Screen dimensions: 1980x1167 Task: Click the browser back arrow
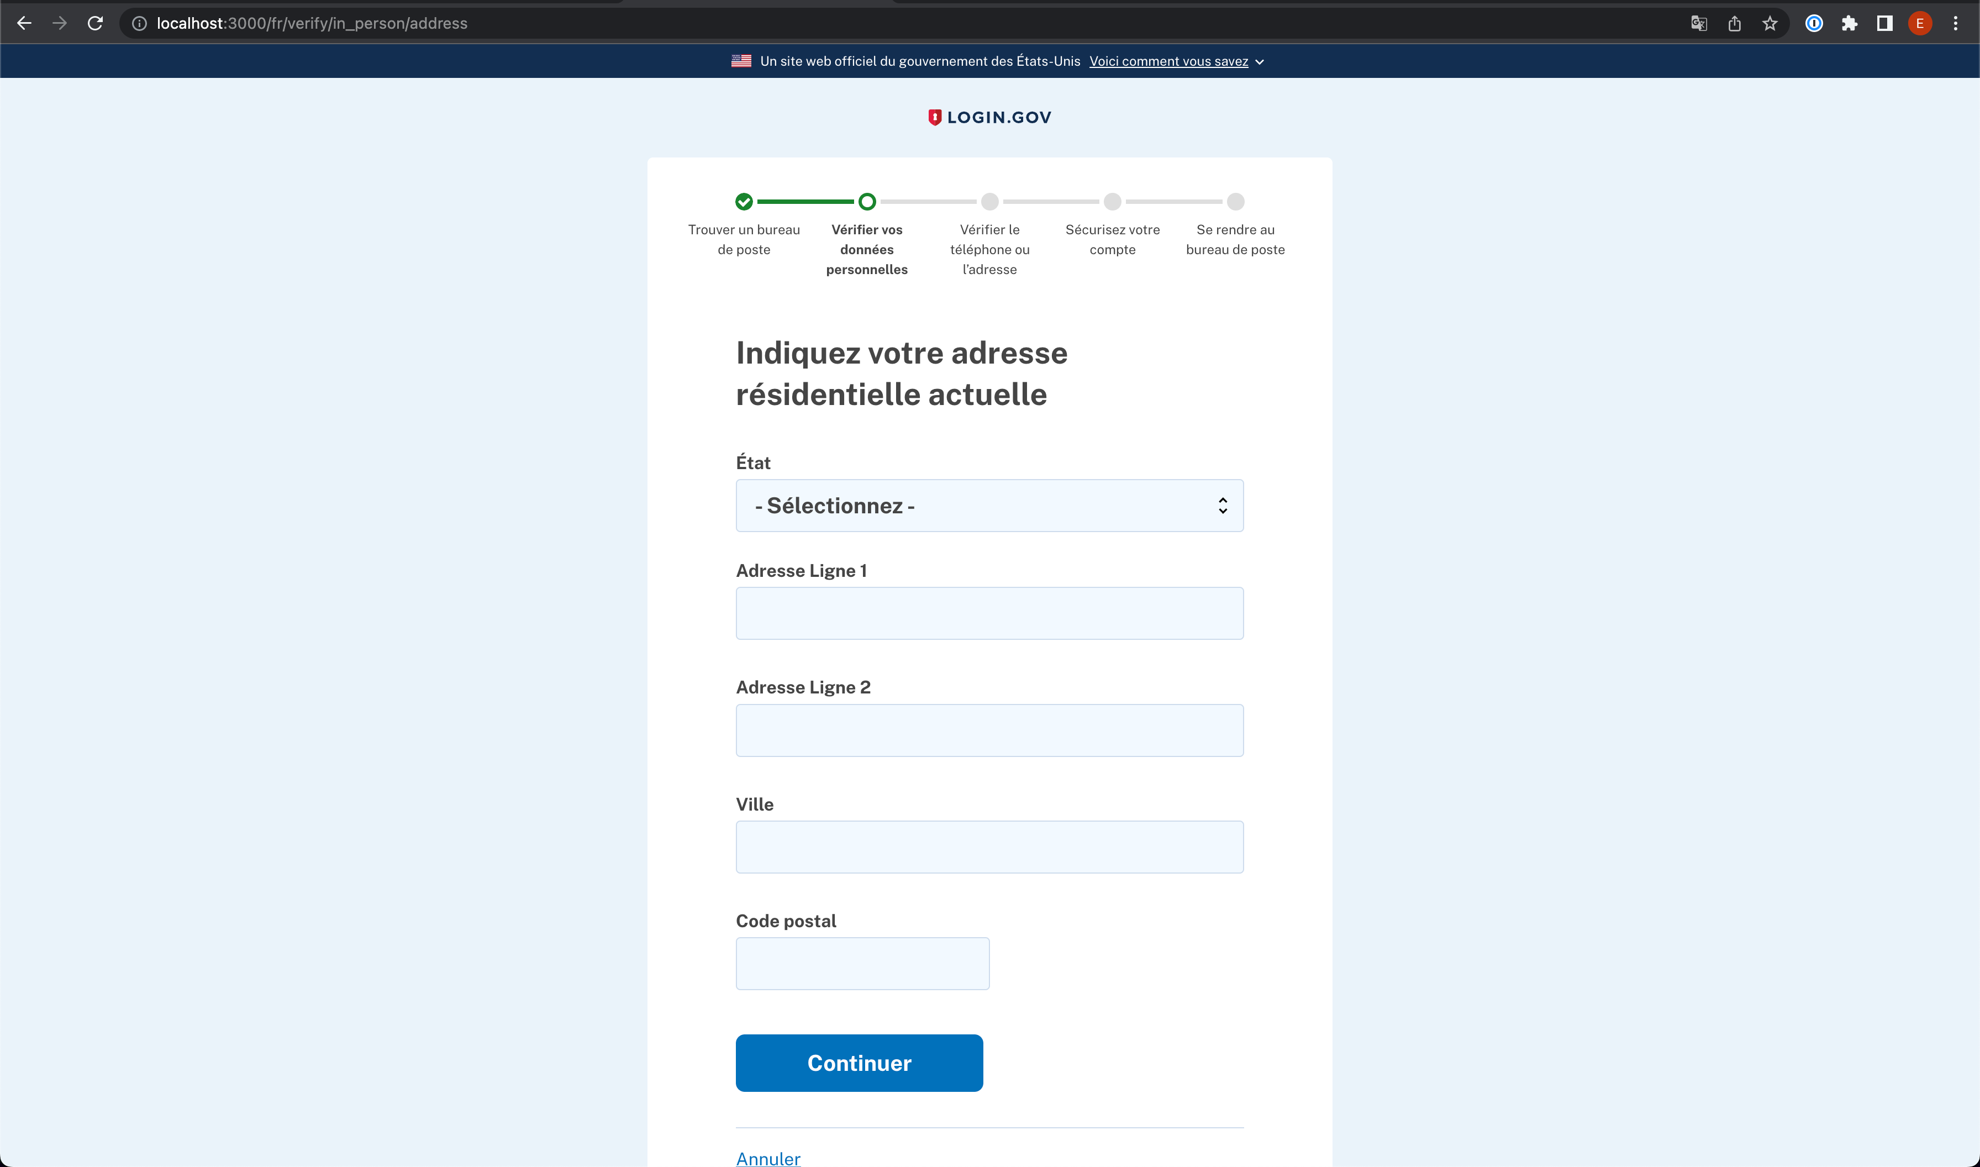[24, 24]
